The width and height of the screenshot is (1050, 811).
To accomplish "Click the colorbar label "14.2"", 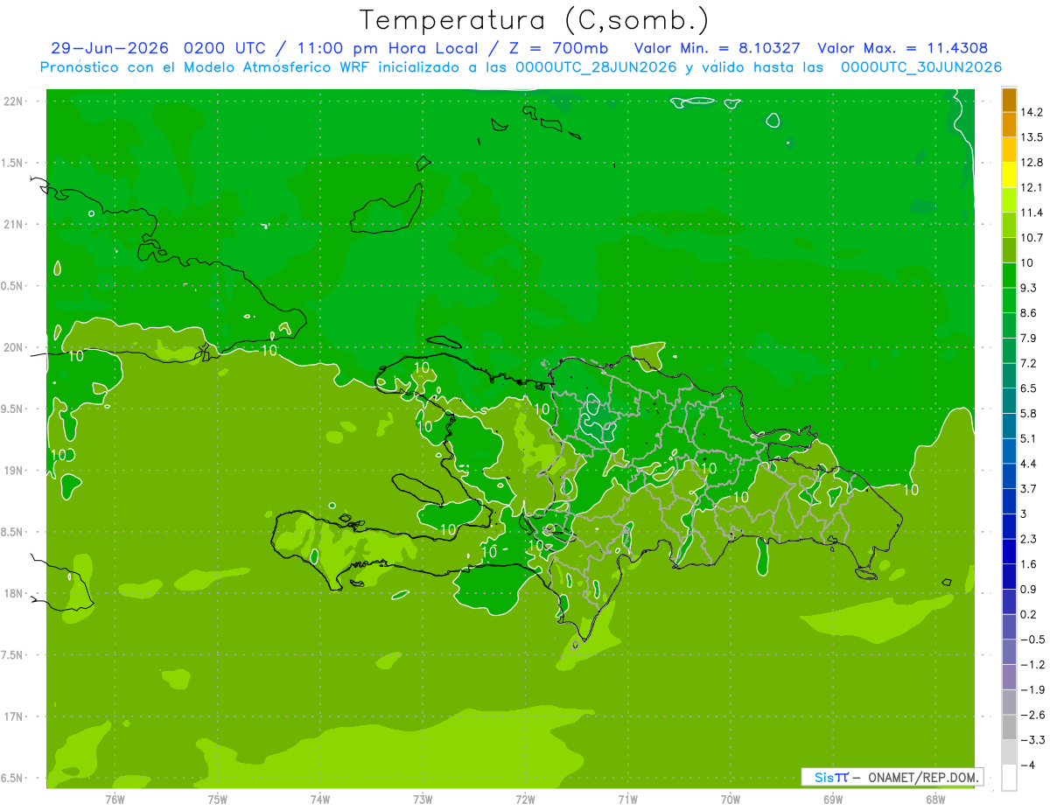I will tap(1032, 112).
